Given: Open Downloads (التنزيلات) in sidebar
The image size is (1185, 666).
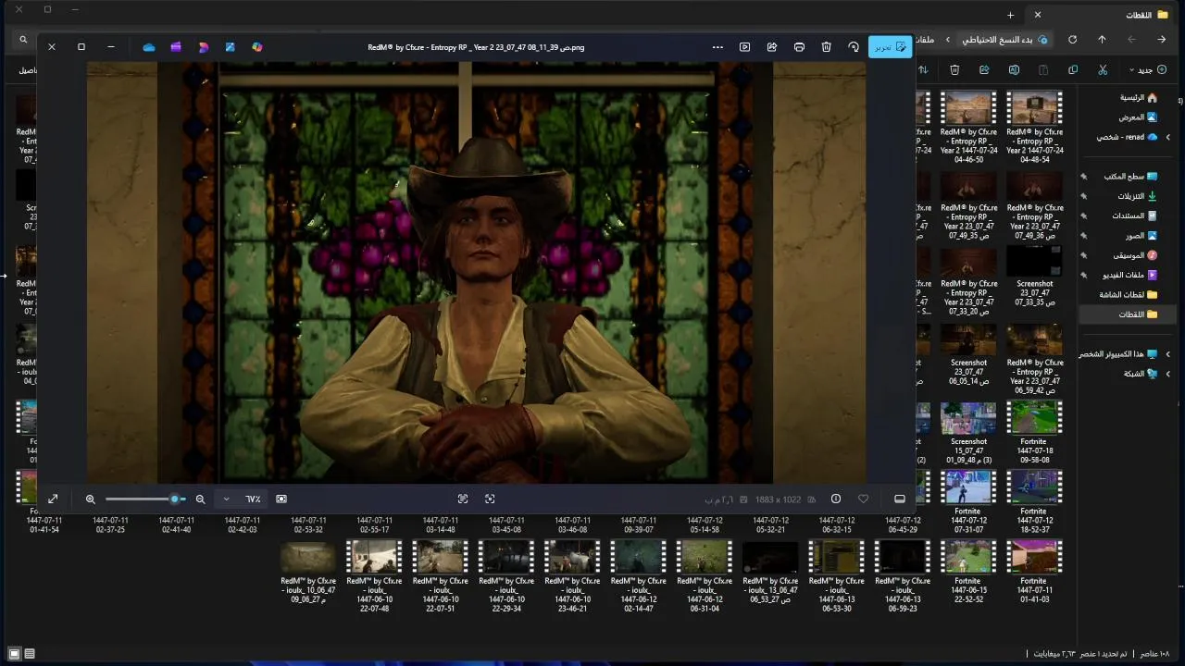Looking at the screenshot, I should pyautogui.click(x=1137, y=196).
